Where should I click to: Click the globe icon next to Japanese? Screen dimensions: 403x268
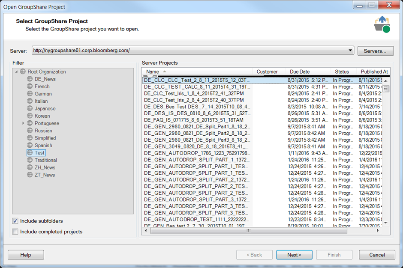coord(30,109)
